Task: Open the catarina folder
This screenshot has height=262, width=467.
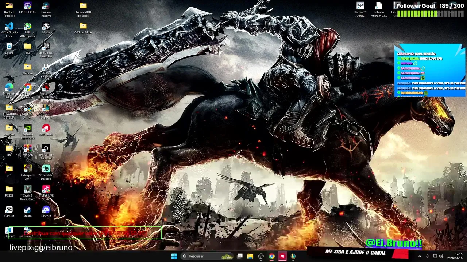Action: click(9, 130)
